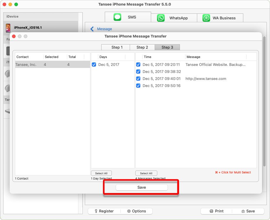Image resolution: width=270 pixels, height=220 pixels.
Task: Click the Days column header
Action: click(112, 57)
